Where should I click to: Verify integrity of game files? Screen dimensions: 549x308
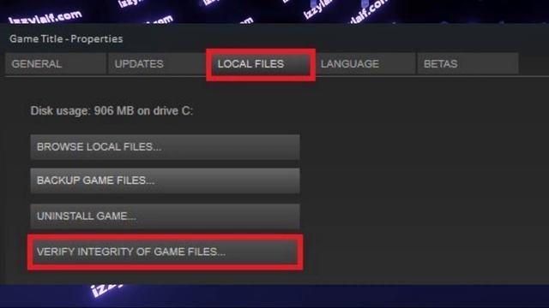point(165,252)
